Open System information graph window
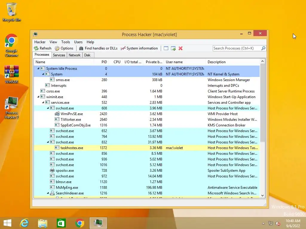The height and width of the screenshot is (229, 306). pos(139,48)
